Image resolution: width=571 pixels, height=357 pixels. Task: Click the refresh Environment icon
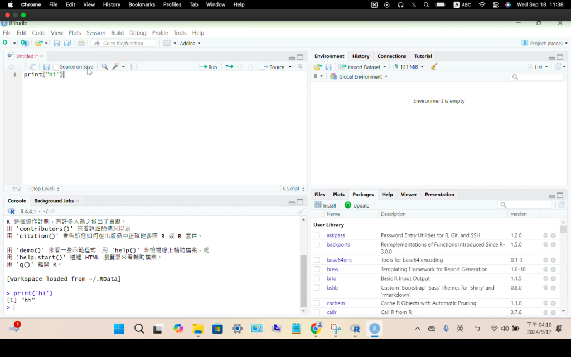(x=558, y=67)
